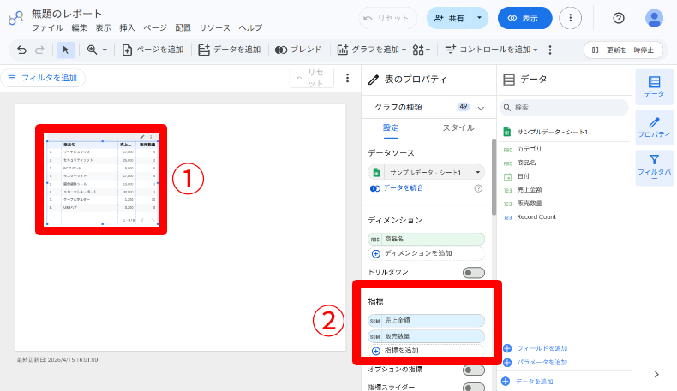Click the data panel 検索 field

pyautogui.click(x=563, y=107)
